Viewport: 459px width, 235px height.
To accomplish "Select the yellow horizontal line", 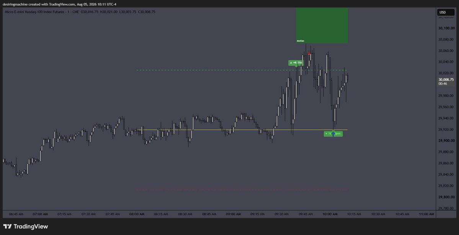I will pos(242,130).
